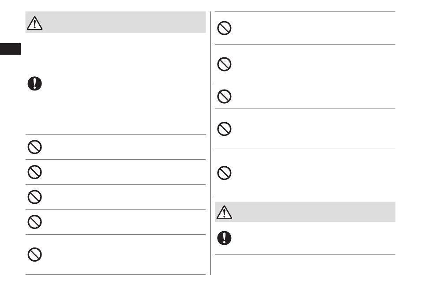
Task: Click the third prohibition symbol in right column
Action: (224, 96)
